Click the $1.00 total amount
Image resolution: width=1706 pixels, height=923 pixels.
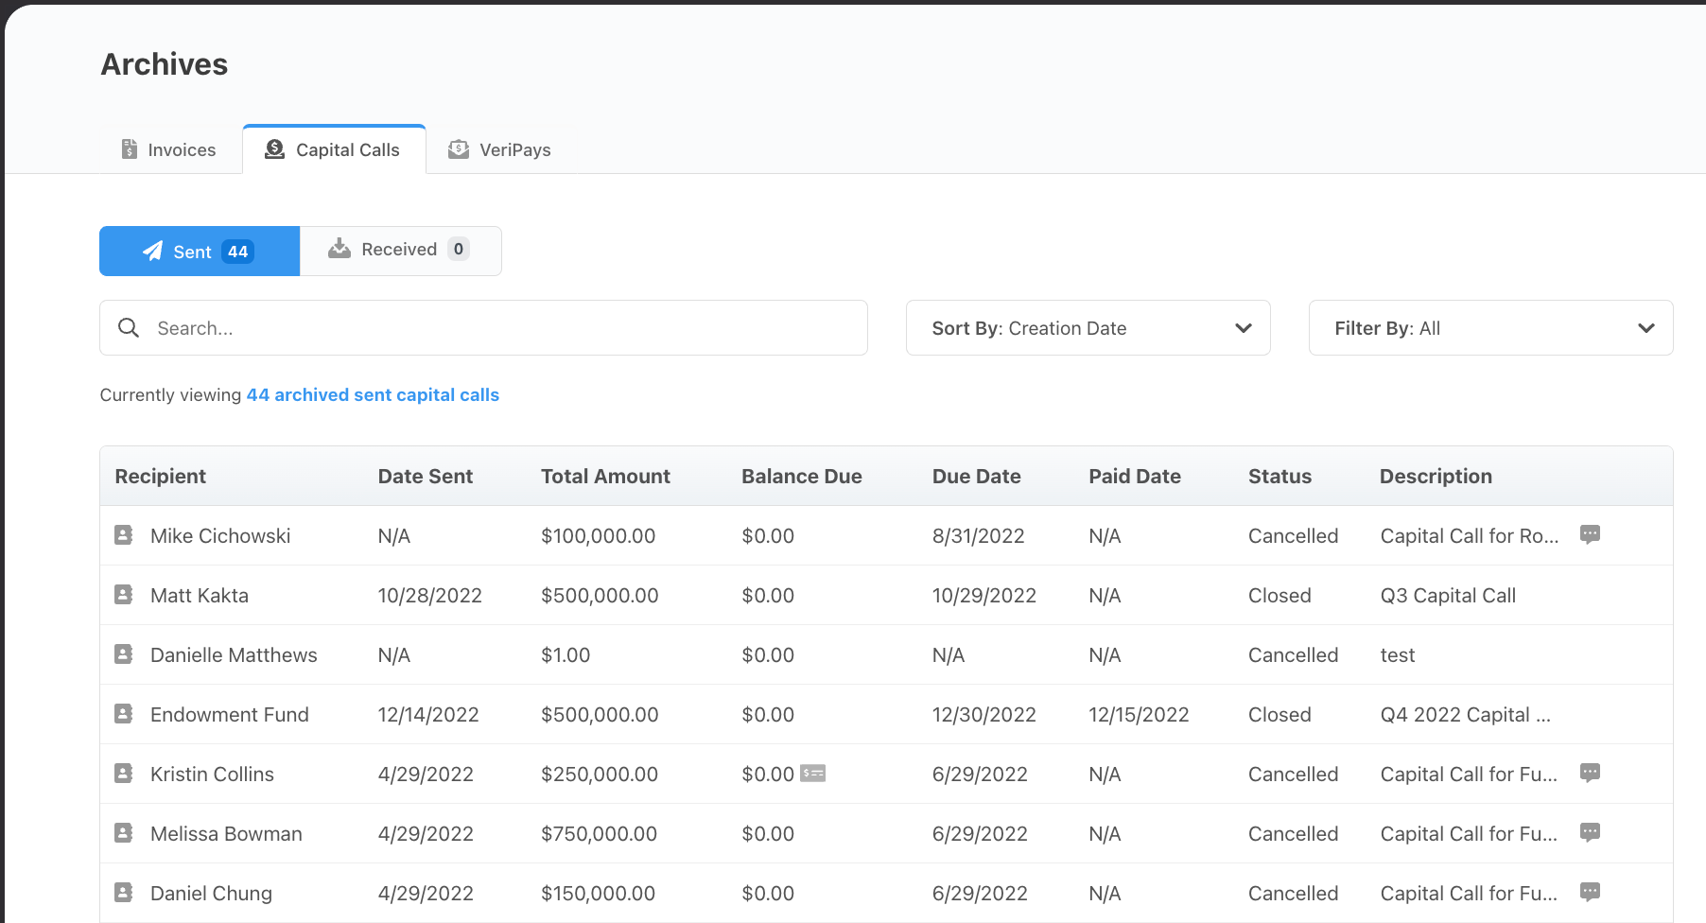(x=566, y=654)
